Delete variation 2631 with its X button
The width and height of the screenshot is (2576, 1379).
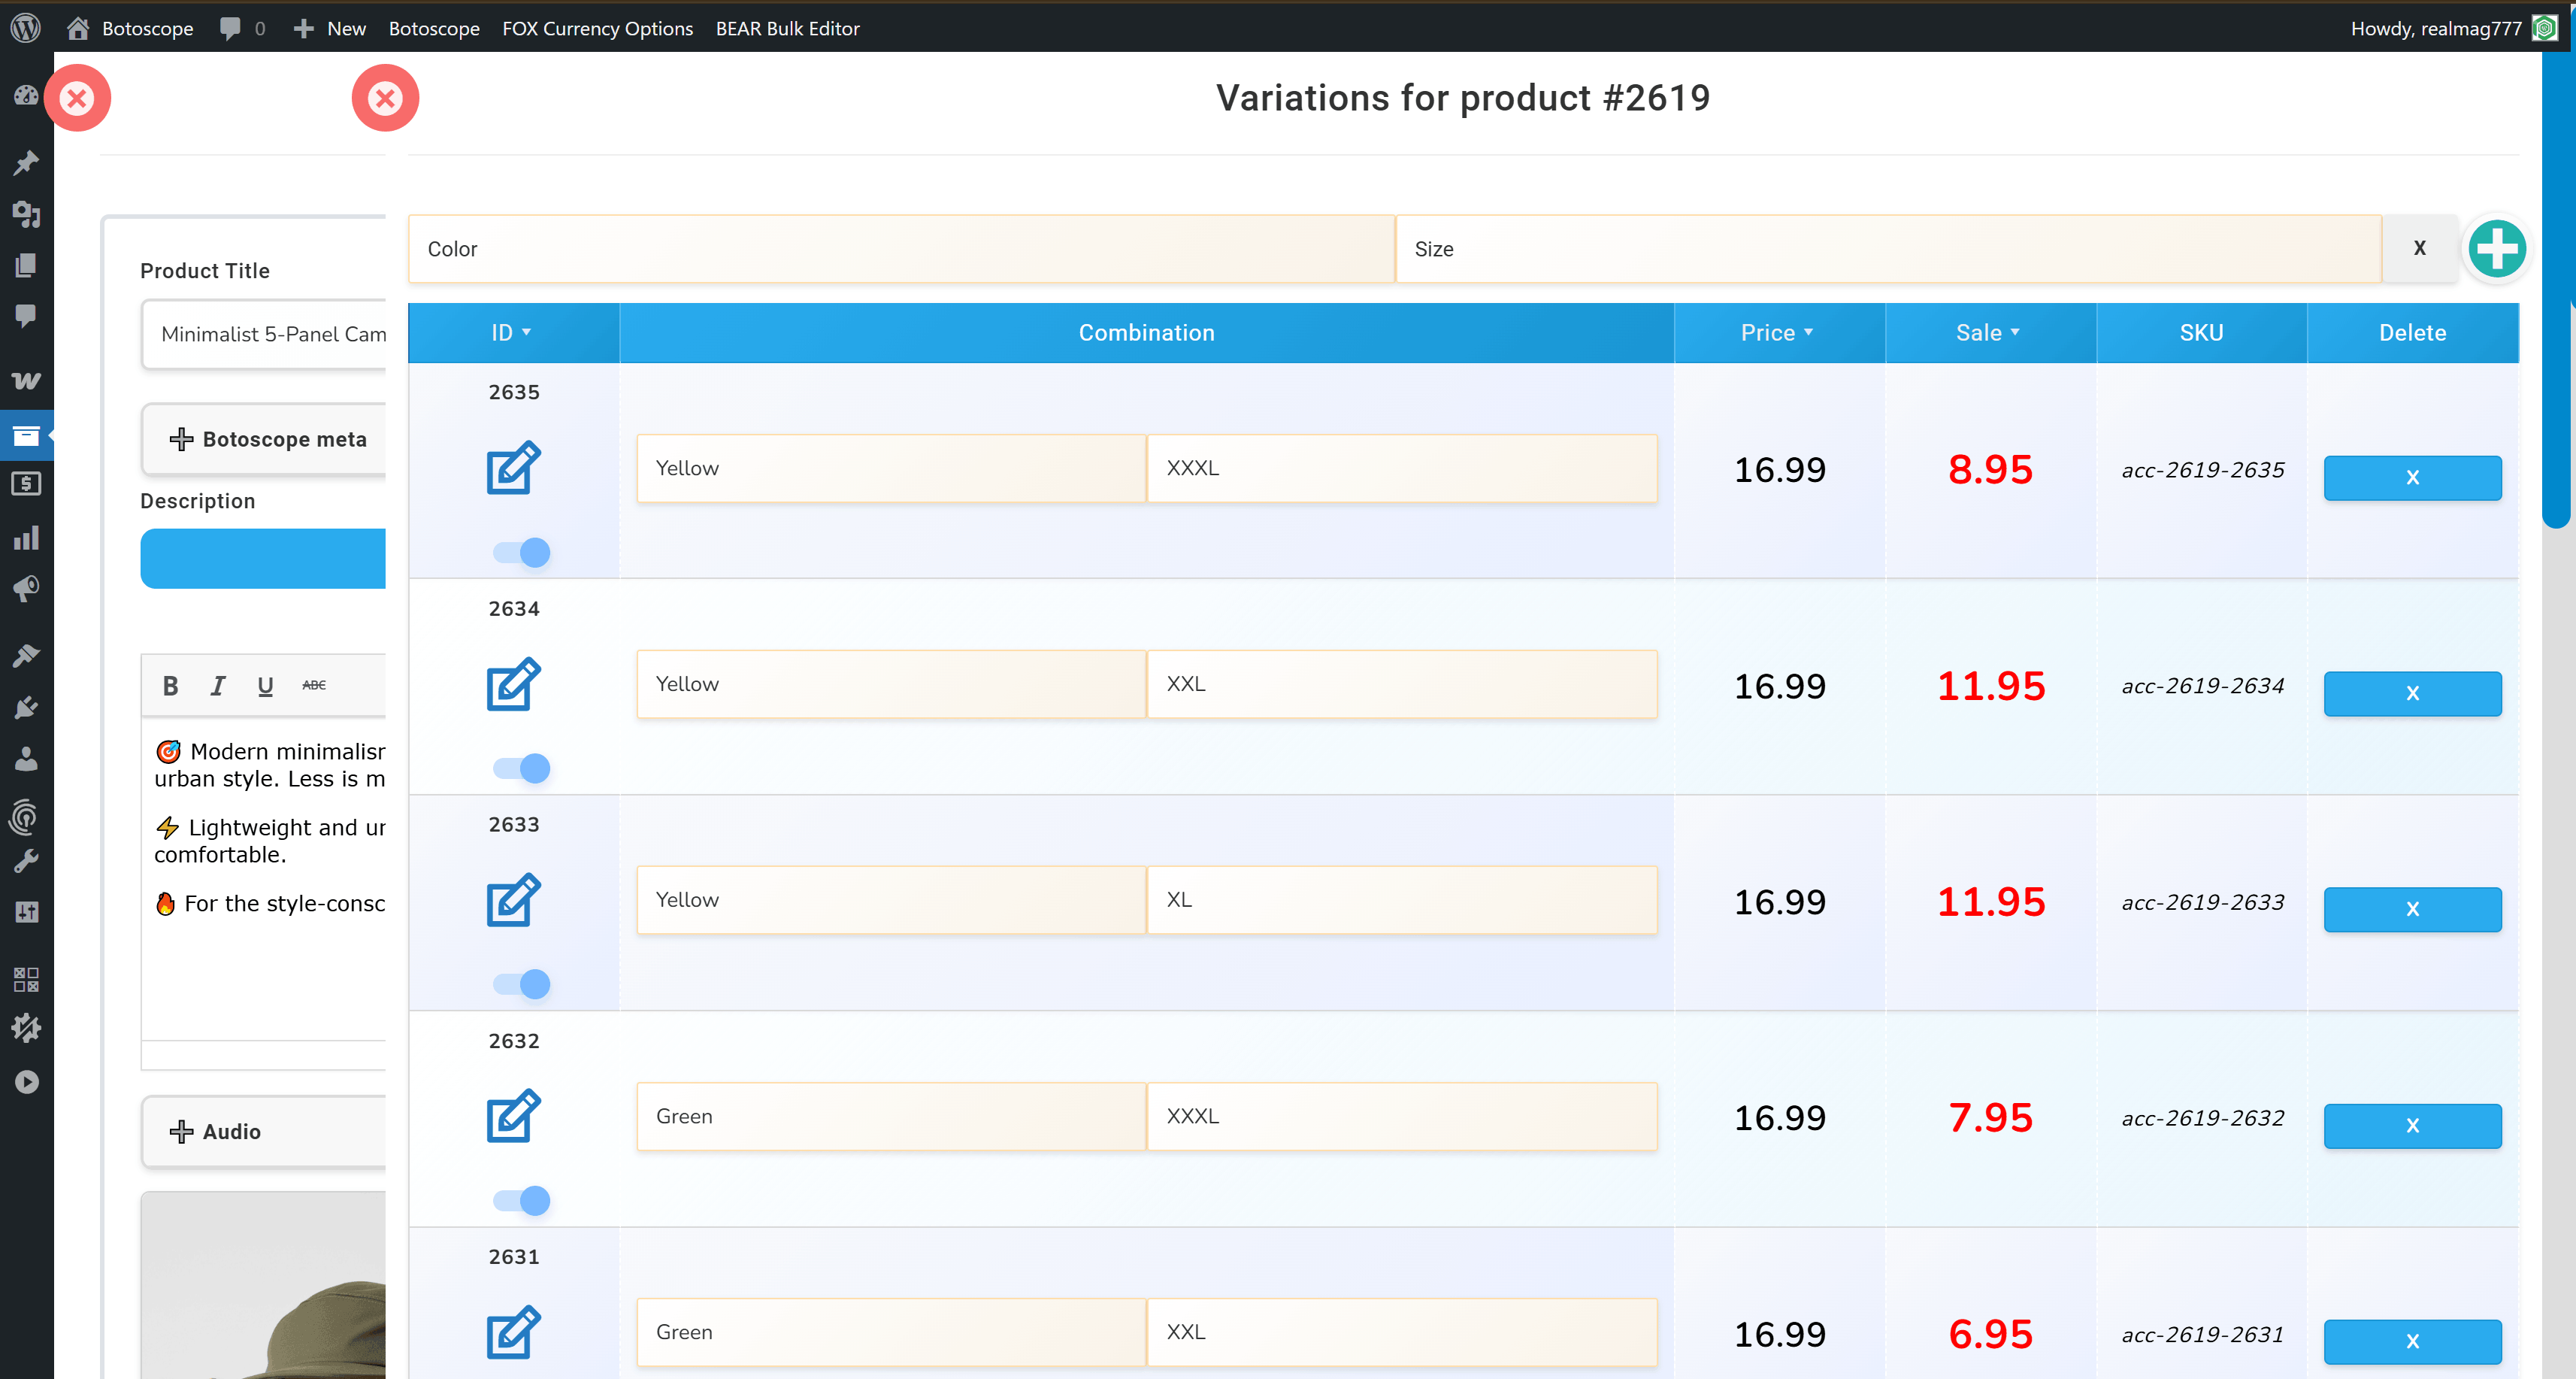point(2412,1341)
